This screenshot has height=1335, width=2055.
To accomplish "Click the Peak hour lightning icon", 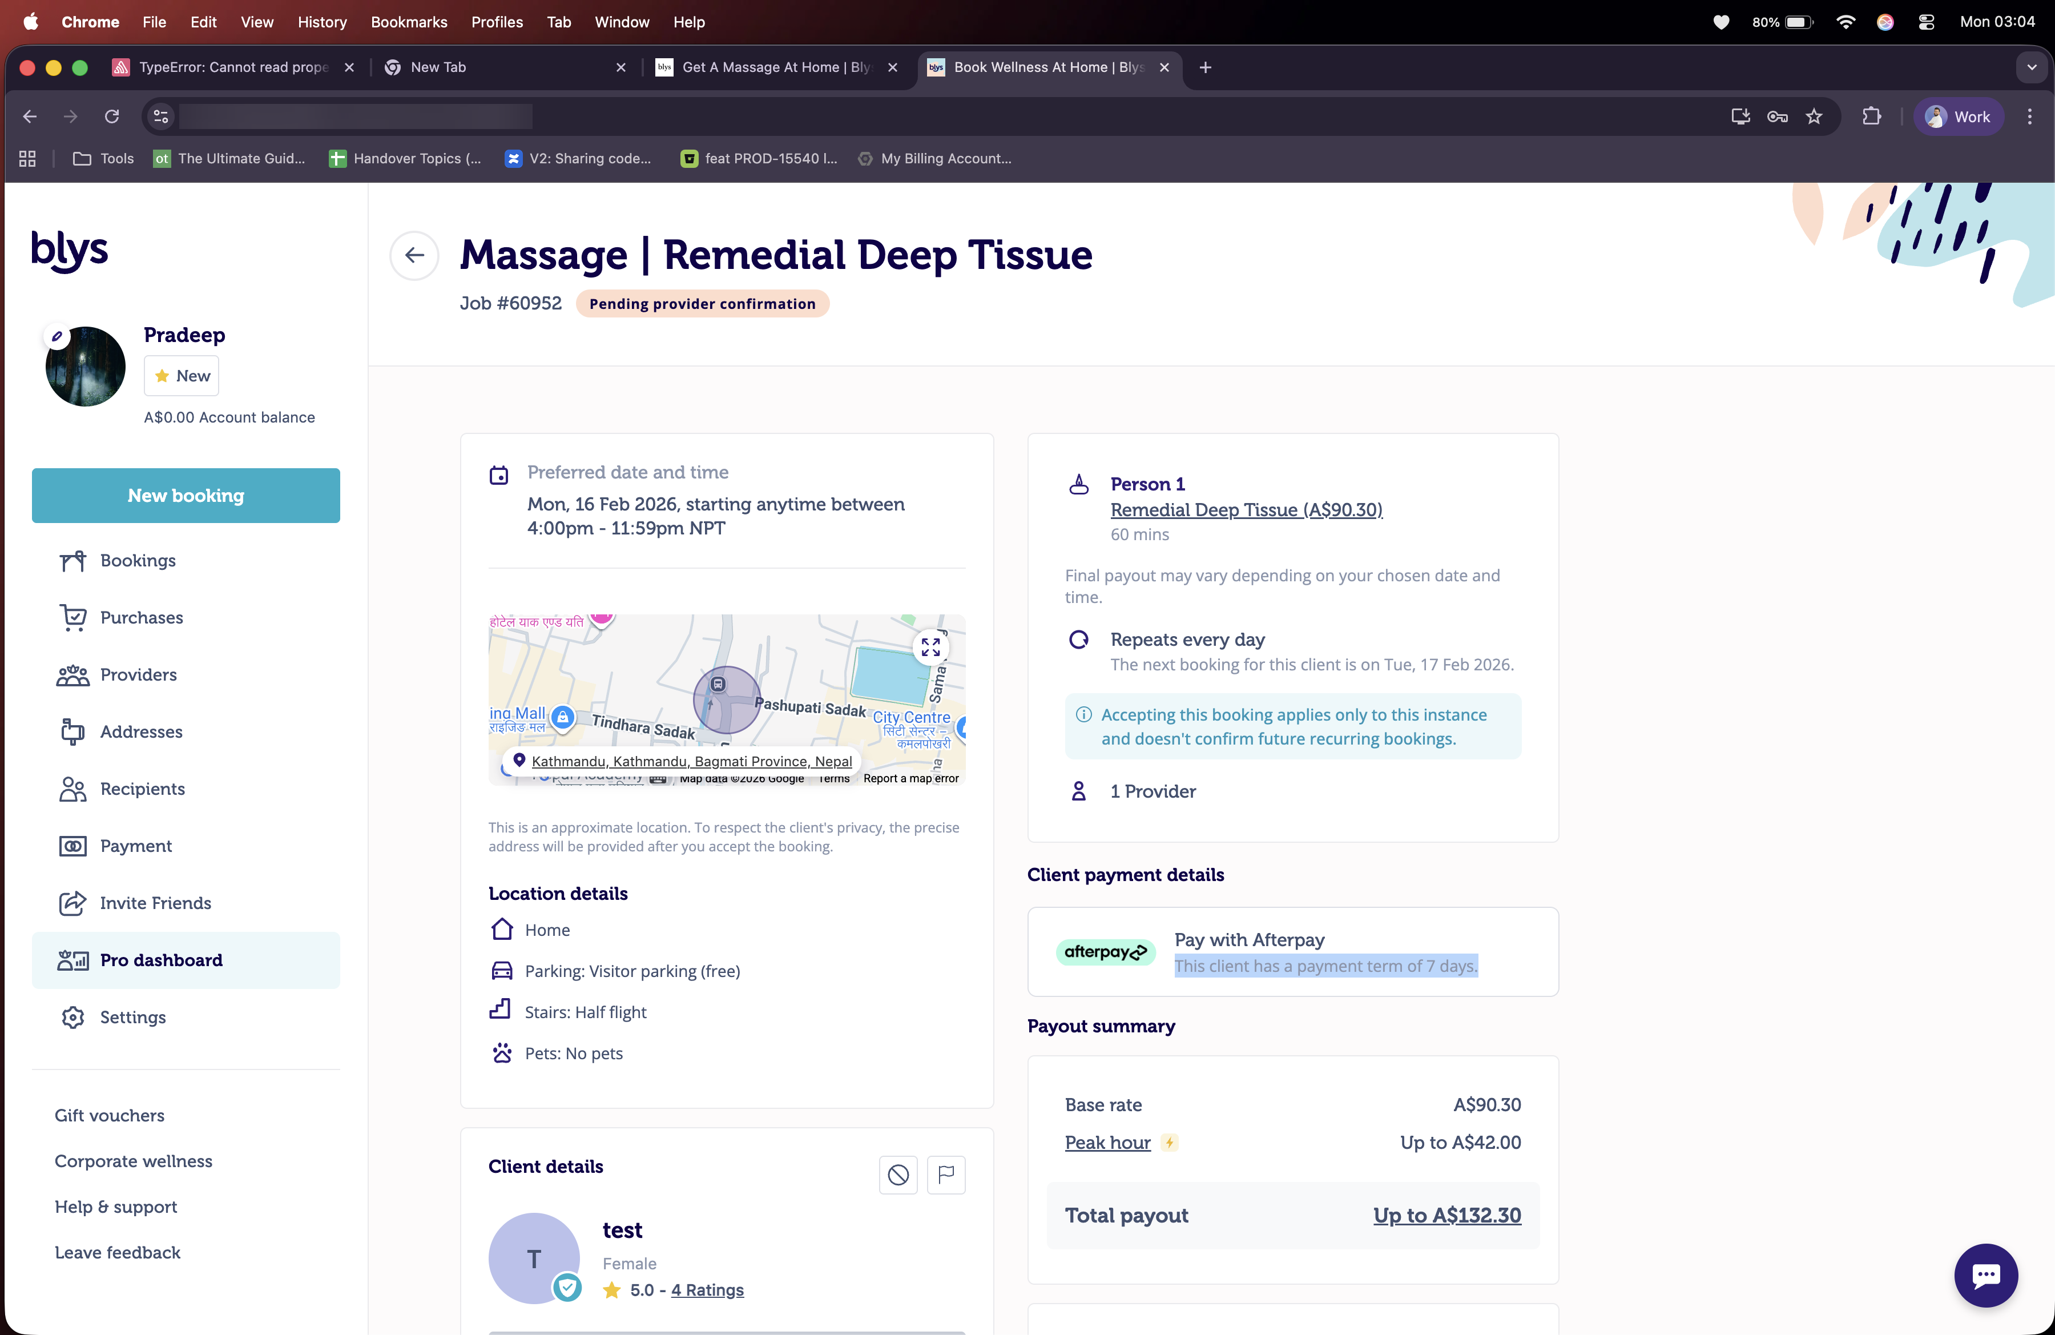I will coord(1169,1143).
